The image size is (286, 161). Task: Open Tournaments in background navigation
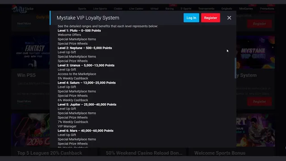[206, 8]
